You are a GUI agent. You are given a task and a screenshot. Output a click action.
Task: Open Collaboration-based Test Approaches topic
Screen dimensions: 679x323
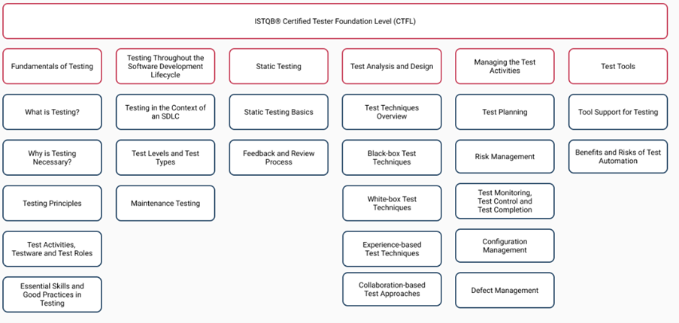pos(392,289)
